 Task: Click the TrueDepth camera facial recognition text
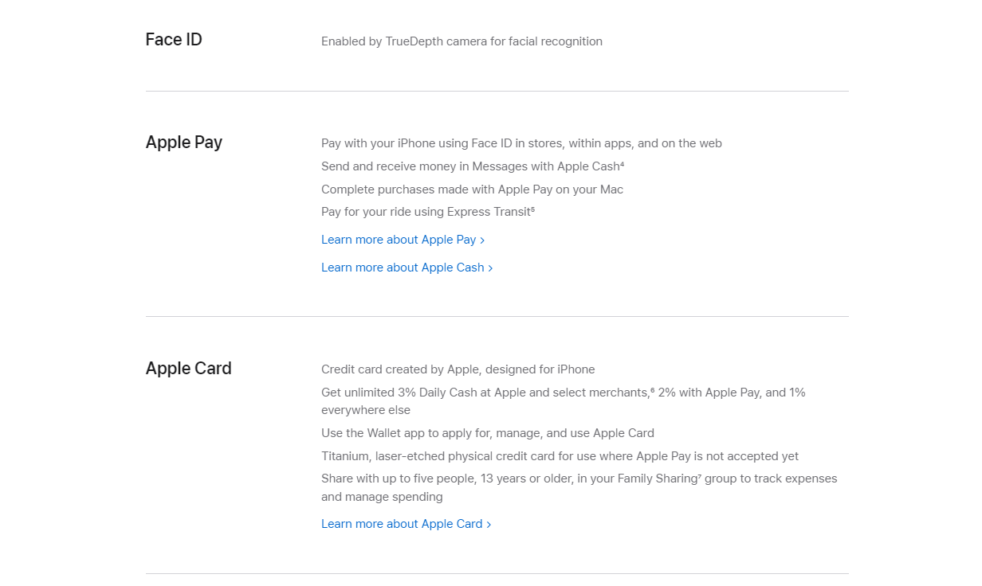click(x=462, y=41)
